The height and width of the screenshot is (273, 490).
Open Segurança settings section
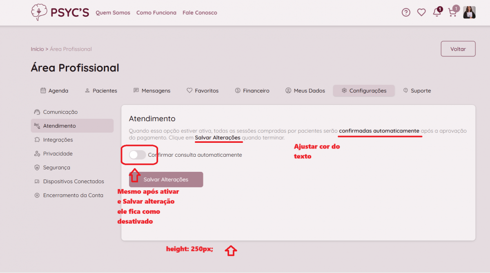pos(56,168)
